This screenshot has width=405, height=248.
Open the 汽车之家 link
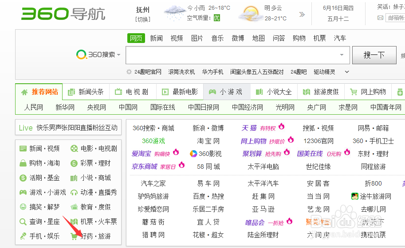(153, 183)
